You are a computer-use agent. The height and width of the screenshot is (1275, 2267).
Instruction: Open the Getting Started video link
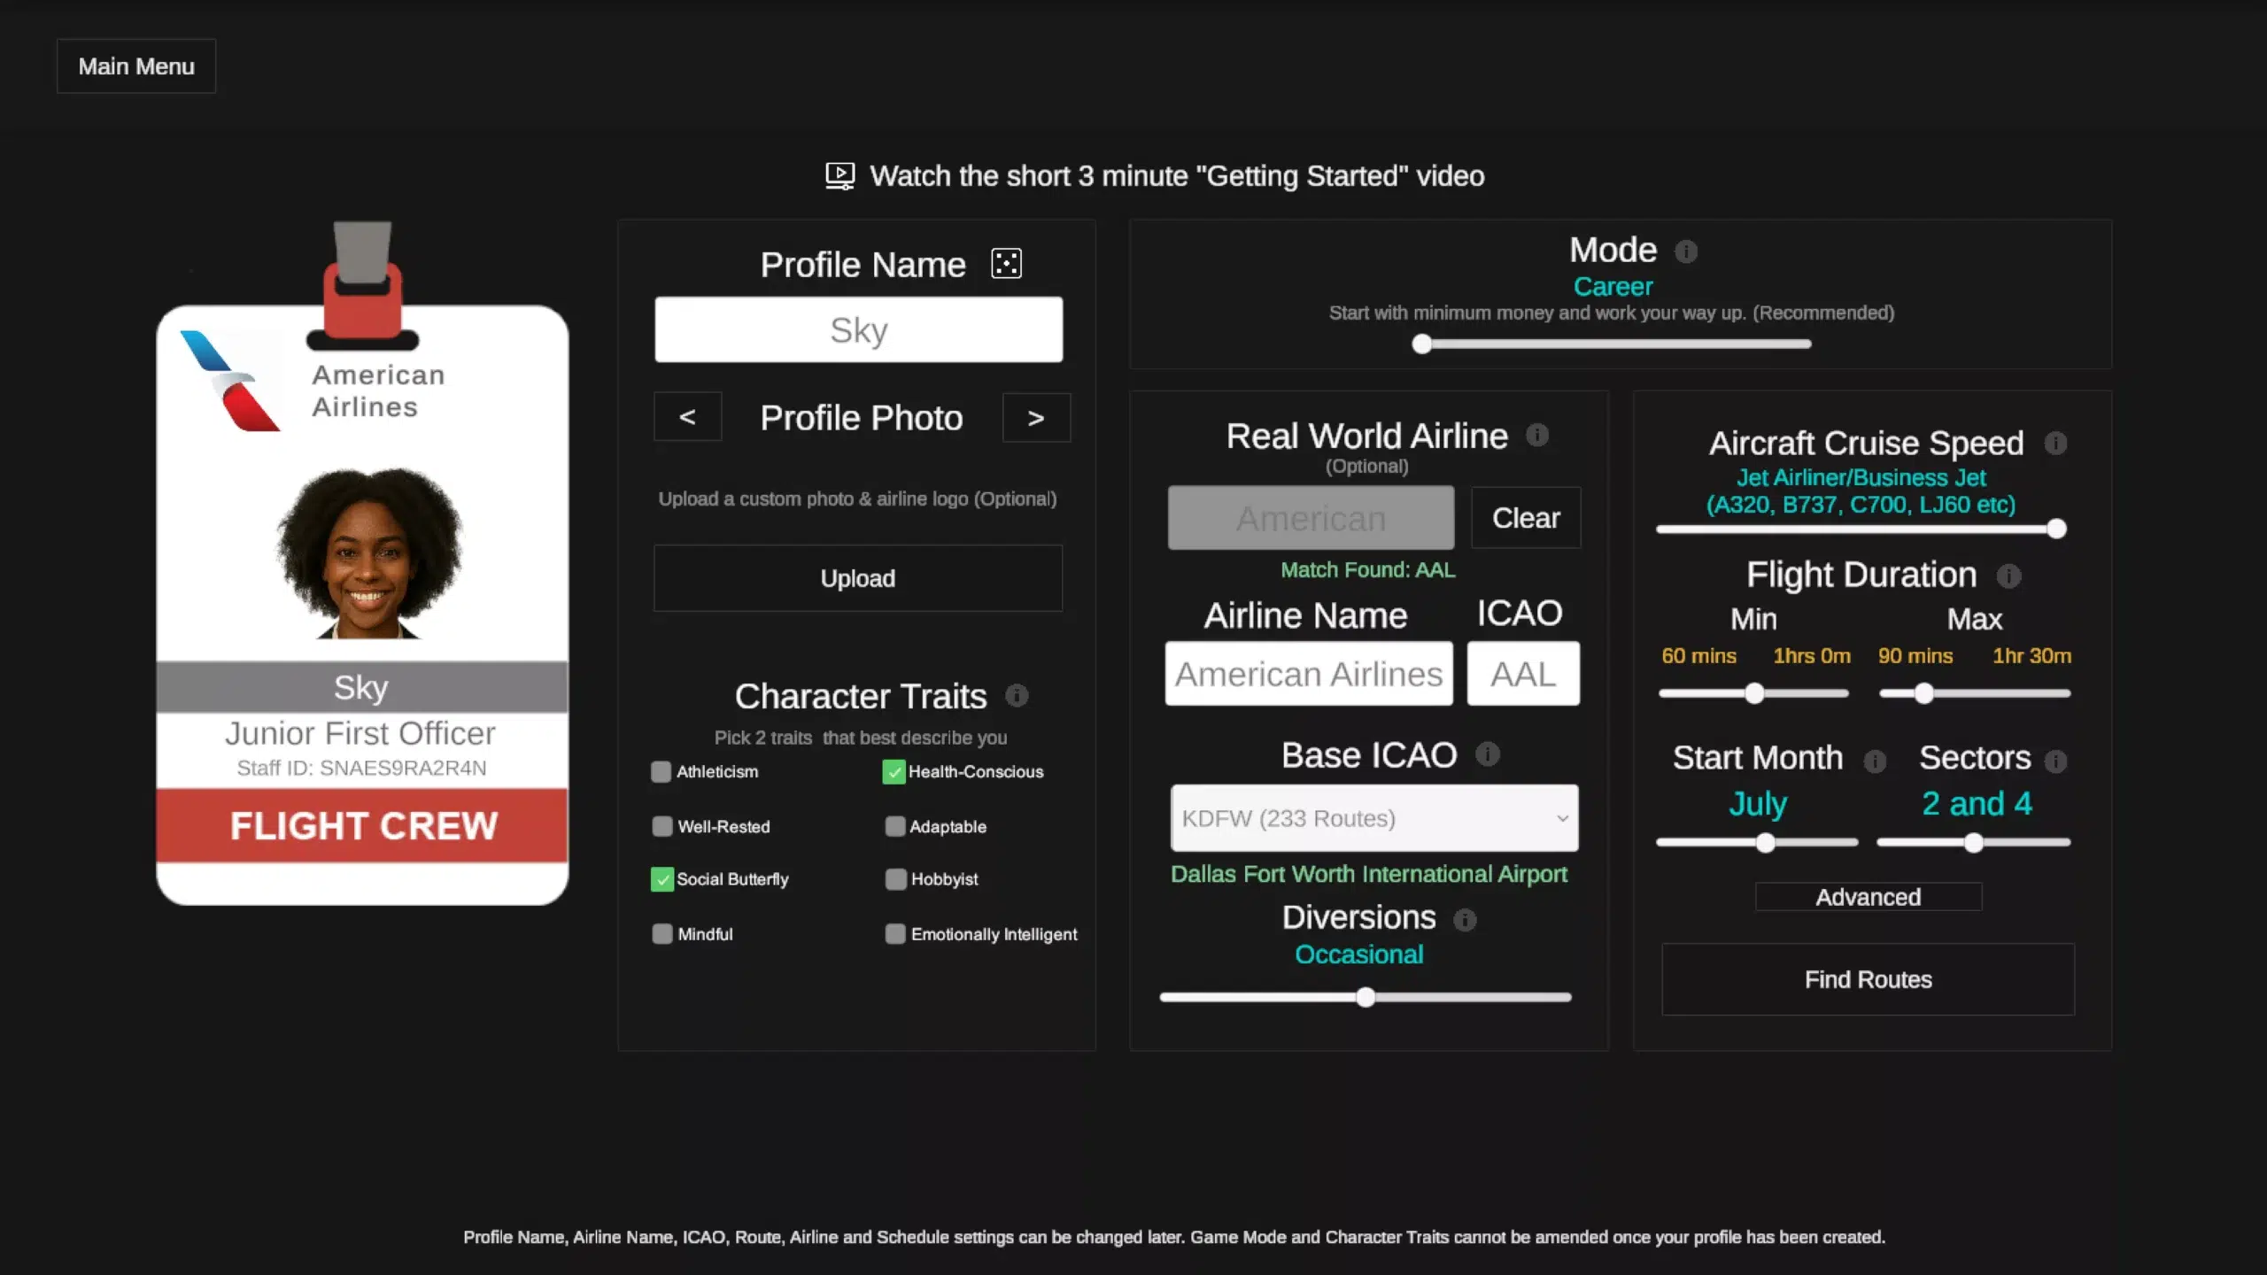pyautogui.click(x=1155, y=176)
